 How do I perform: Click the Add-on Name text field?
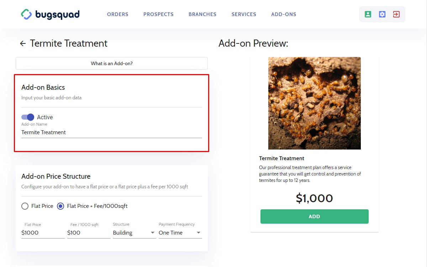click(x=111, y=132)
